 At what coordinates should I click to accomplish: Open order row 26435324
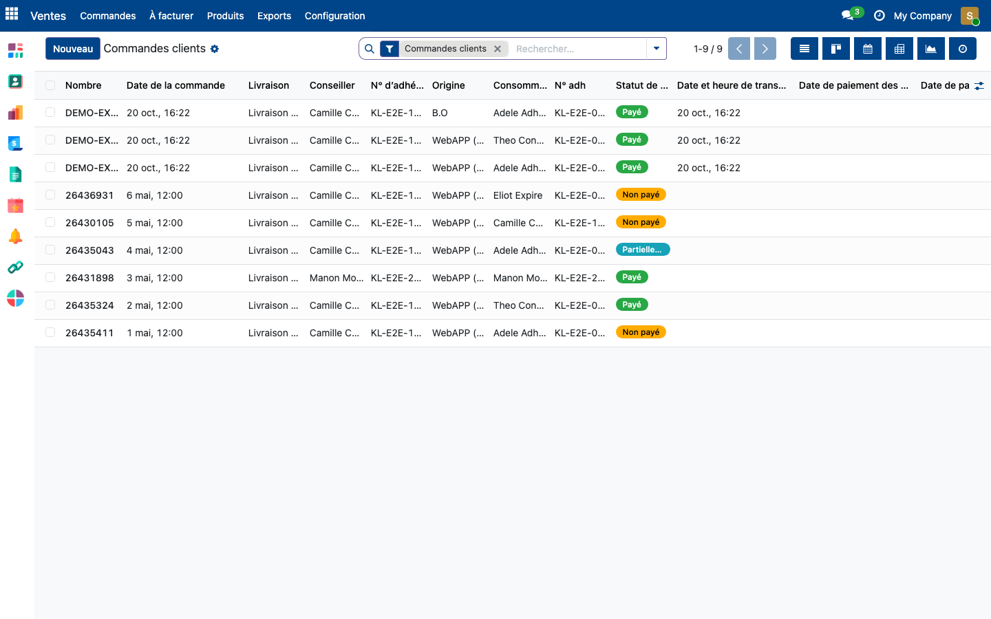click(513, 305)
